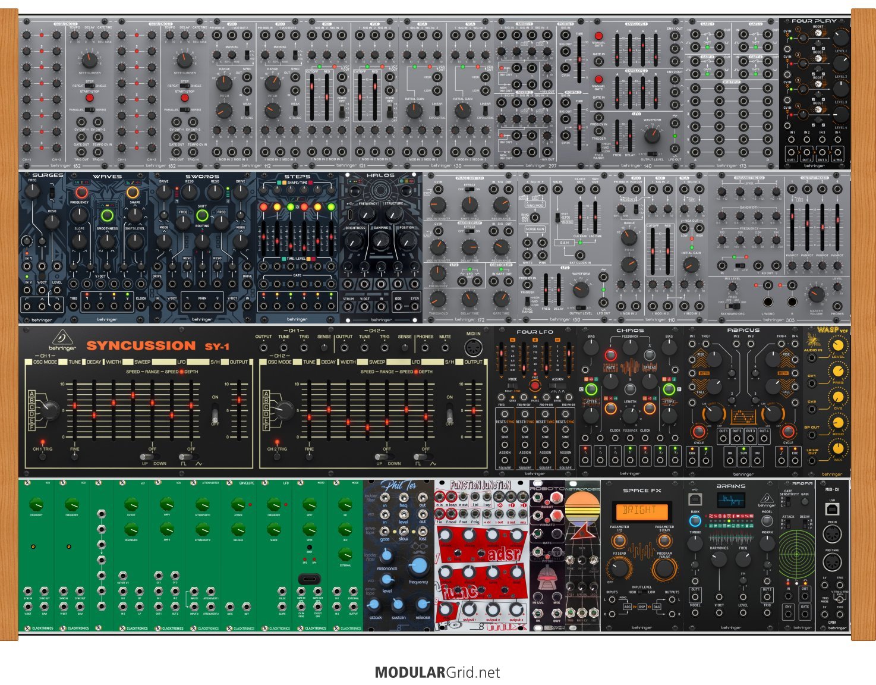Screen dimensions: 876x685
Task: Toggle the Phase Shifter EFFECT switch on module 172
Action: [x=469, y=190]
